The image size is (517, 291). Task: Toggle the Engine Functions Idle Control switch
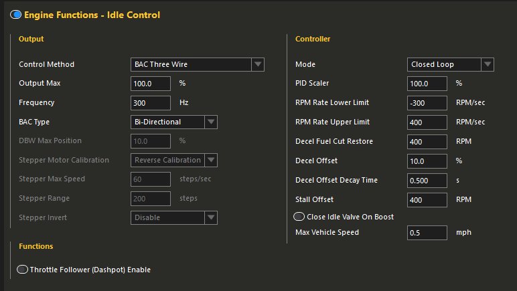(16, 15)
